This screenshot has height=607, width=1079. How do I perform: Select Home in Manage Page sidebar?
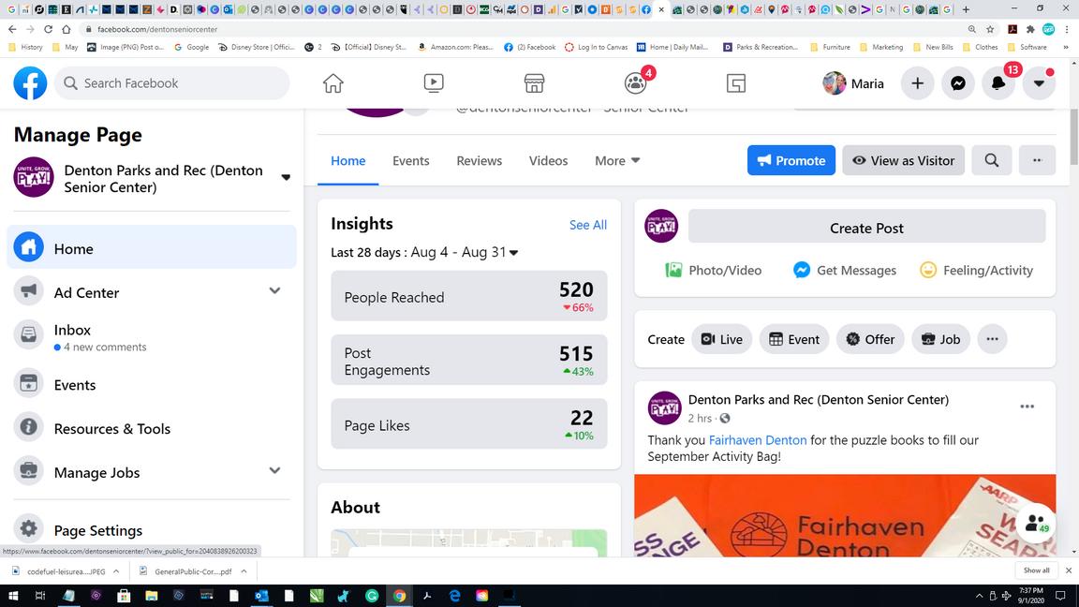(x=152, y=248)
